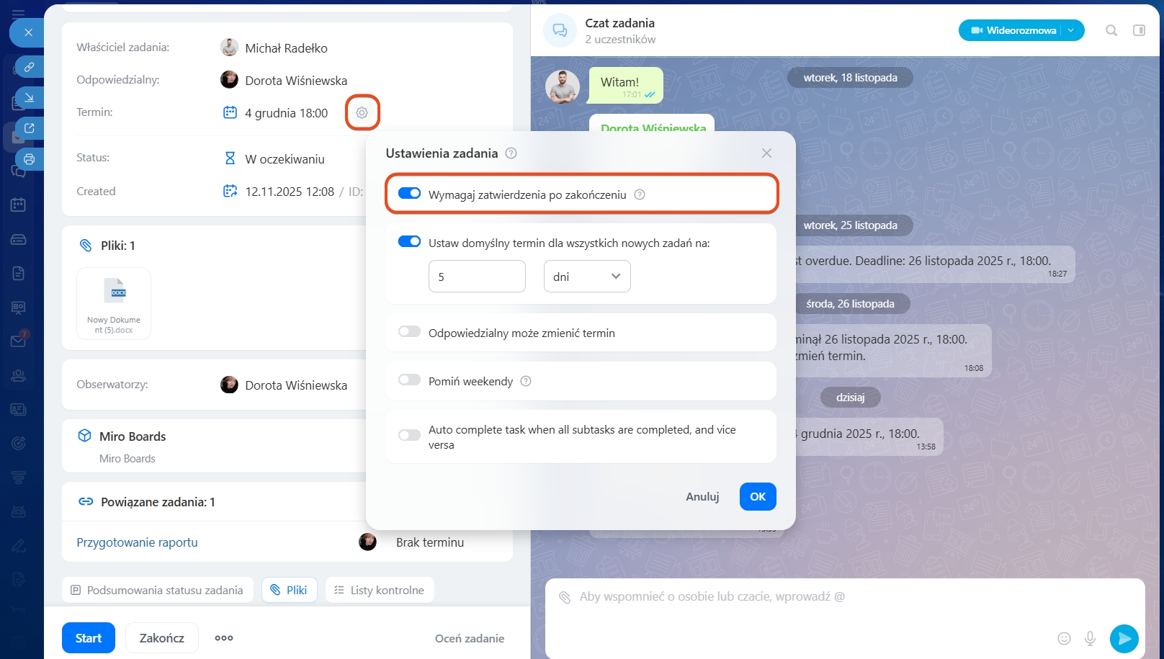
Task: Open Podsumowania statusu zadania tab
Action: 158,590
